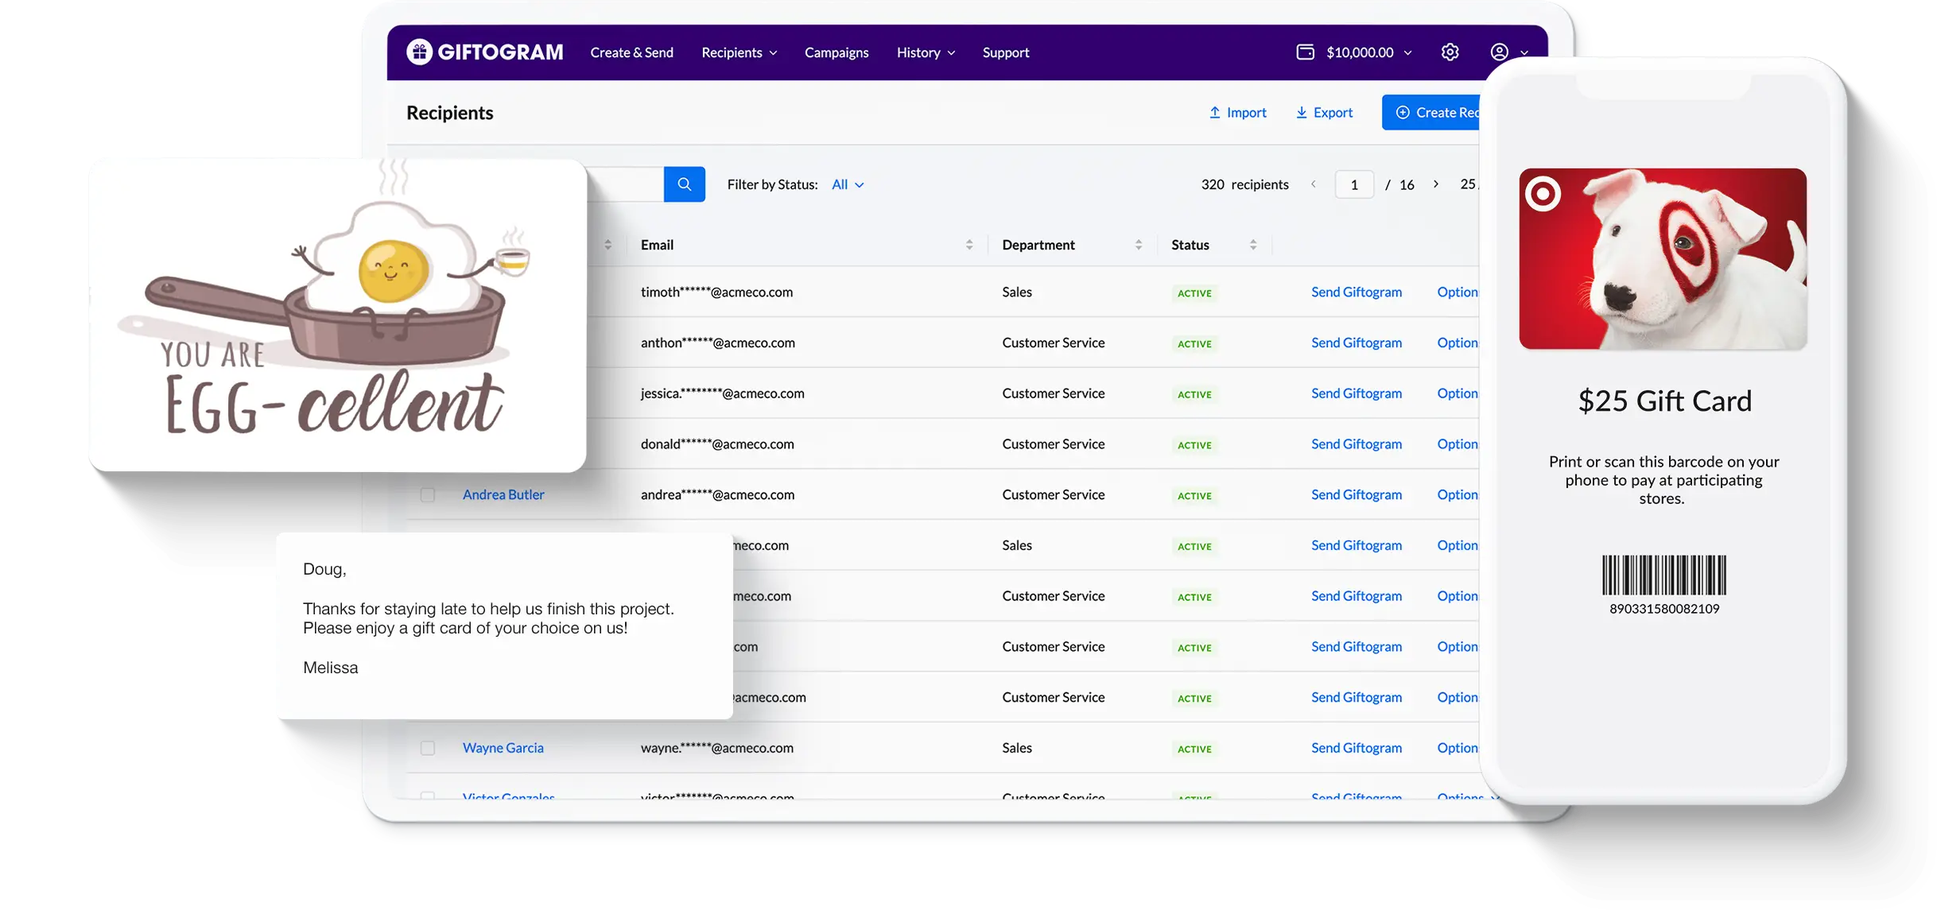The width and height of the screenshot is (1937, 910).
Task: Click the Giftogram logo icon
Action: click(419, 52)
